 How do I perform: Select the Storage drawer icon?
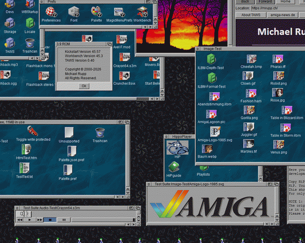[x=9, y=23]
